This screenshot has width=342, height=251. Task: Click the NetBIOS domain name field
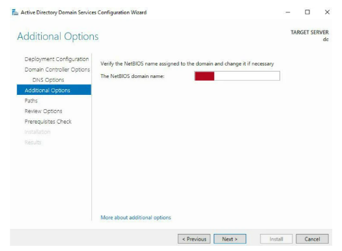[x=237, y=76]
